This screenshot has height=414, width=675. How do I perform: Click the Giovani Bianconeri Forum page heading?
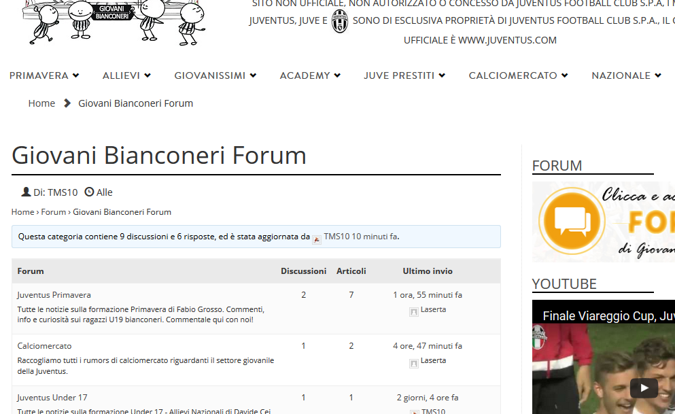click(159, 156)
